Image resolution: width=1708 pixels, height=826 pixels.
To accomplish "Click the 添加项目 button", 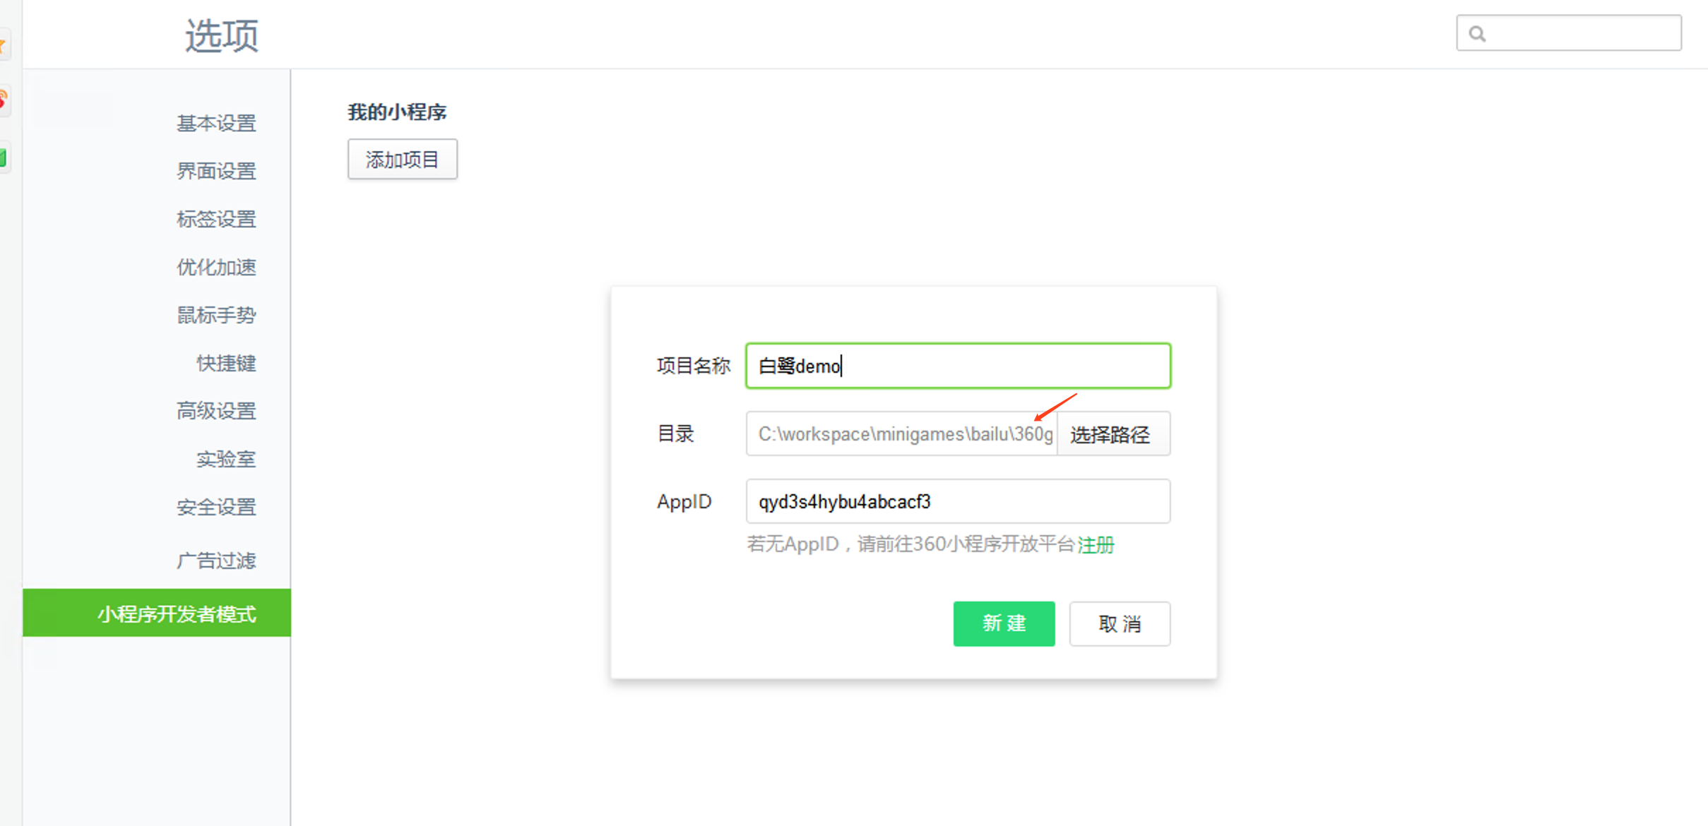I will pyautogui.click(x=402, y=160).
